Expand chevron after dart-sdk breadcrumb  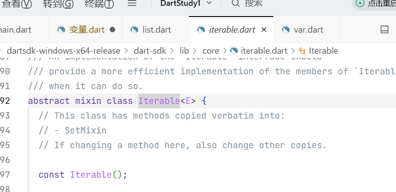172,51
